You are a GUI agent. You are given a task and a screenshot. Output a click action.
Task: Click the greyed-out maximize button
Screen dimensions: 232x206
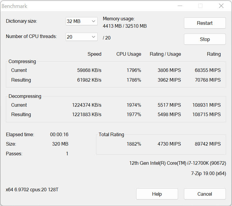pyautogui.click(x=200, y=6)
